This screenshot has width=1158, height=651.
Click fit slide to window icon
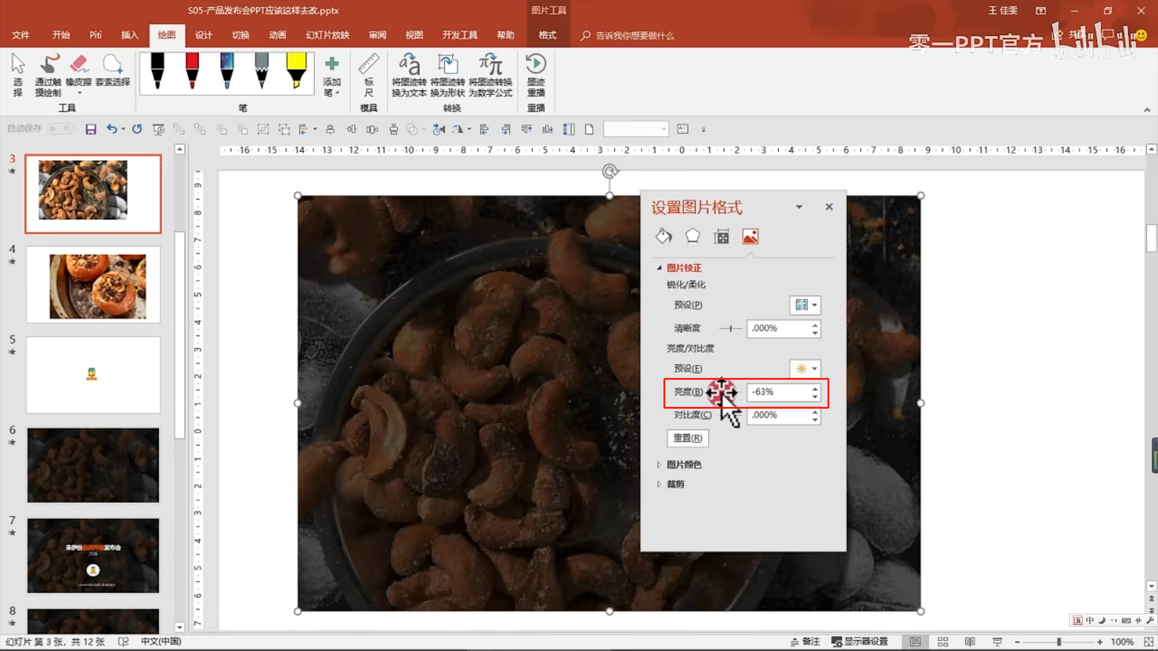[1148, 642]
